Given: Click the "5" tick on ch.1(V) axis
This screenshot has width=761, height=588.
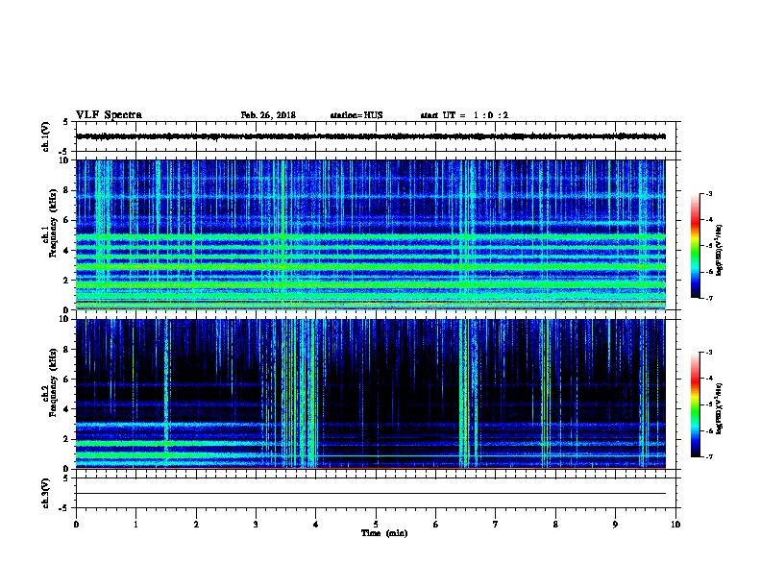Looking at the screenshot, I should point(66,122).
